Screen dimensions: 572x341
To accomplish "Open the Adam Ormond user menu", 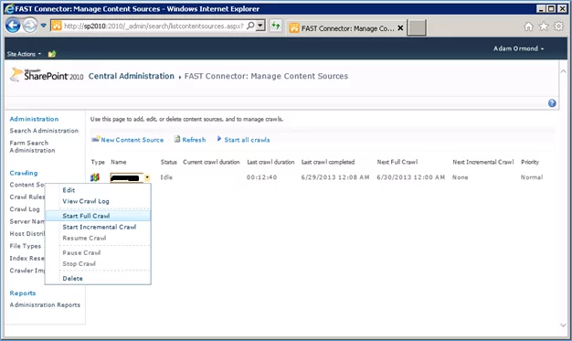I will pos(518,48).
